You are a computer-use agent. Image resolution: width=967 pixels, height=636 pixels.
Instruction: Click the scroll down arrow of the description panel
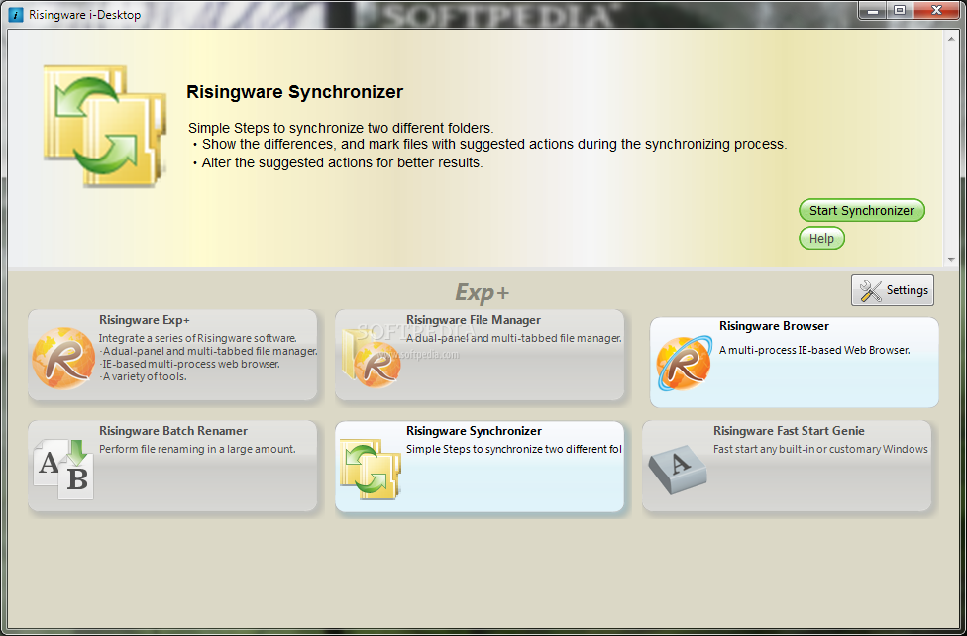951,260
